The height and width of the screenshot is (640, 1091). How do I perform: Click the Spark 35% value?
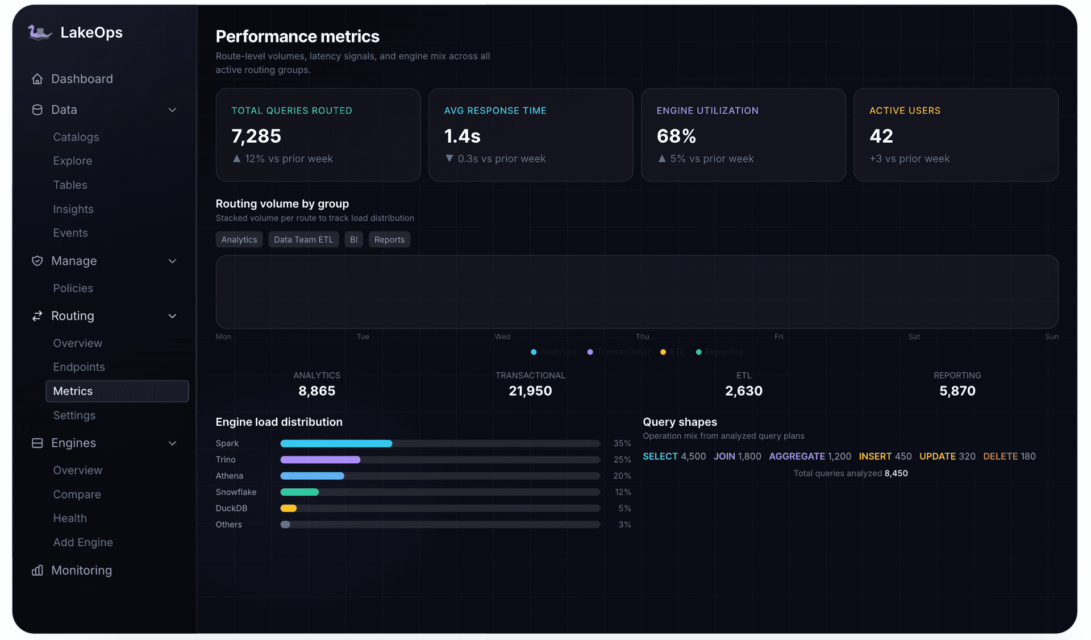pos(622,443)
